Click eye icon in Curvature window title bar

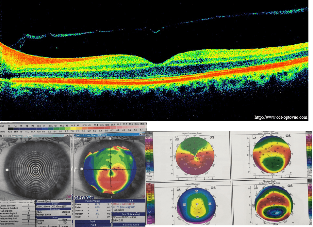75,136
